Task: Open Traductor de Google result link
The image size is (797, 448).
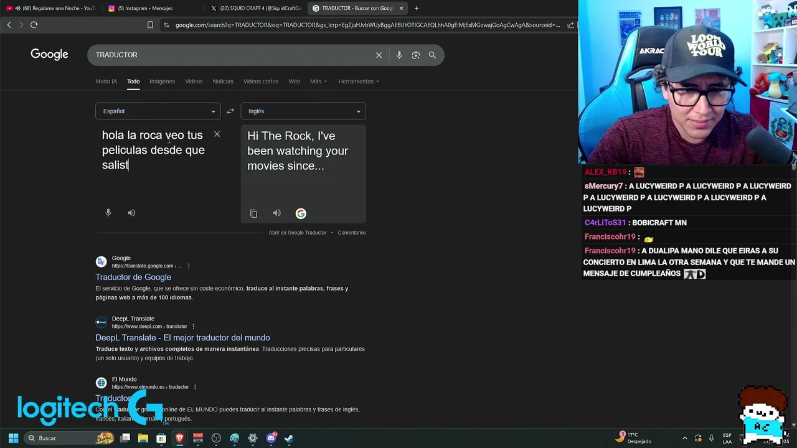Action: click(133, 278)
